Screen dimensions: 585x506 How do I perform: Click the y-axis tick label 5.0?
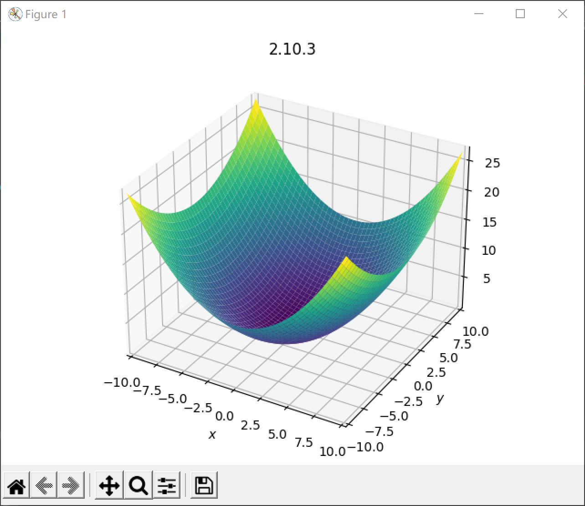click(x=448, y=358)
